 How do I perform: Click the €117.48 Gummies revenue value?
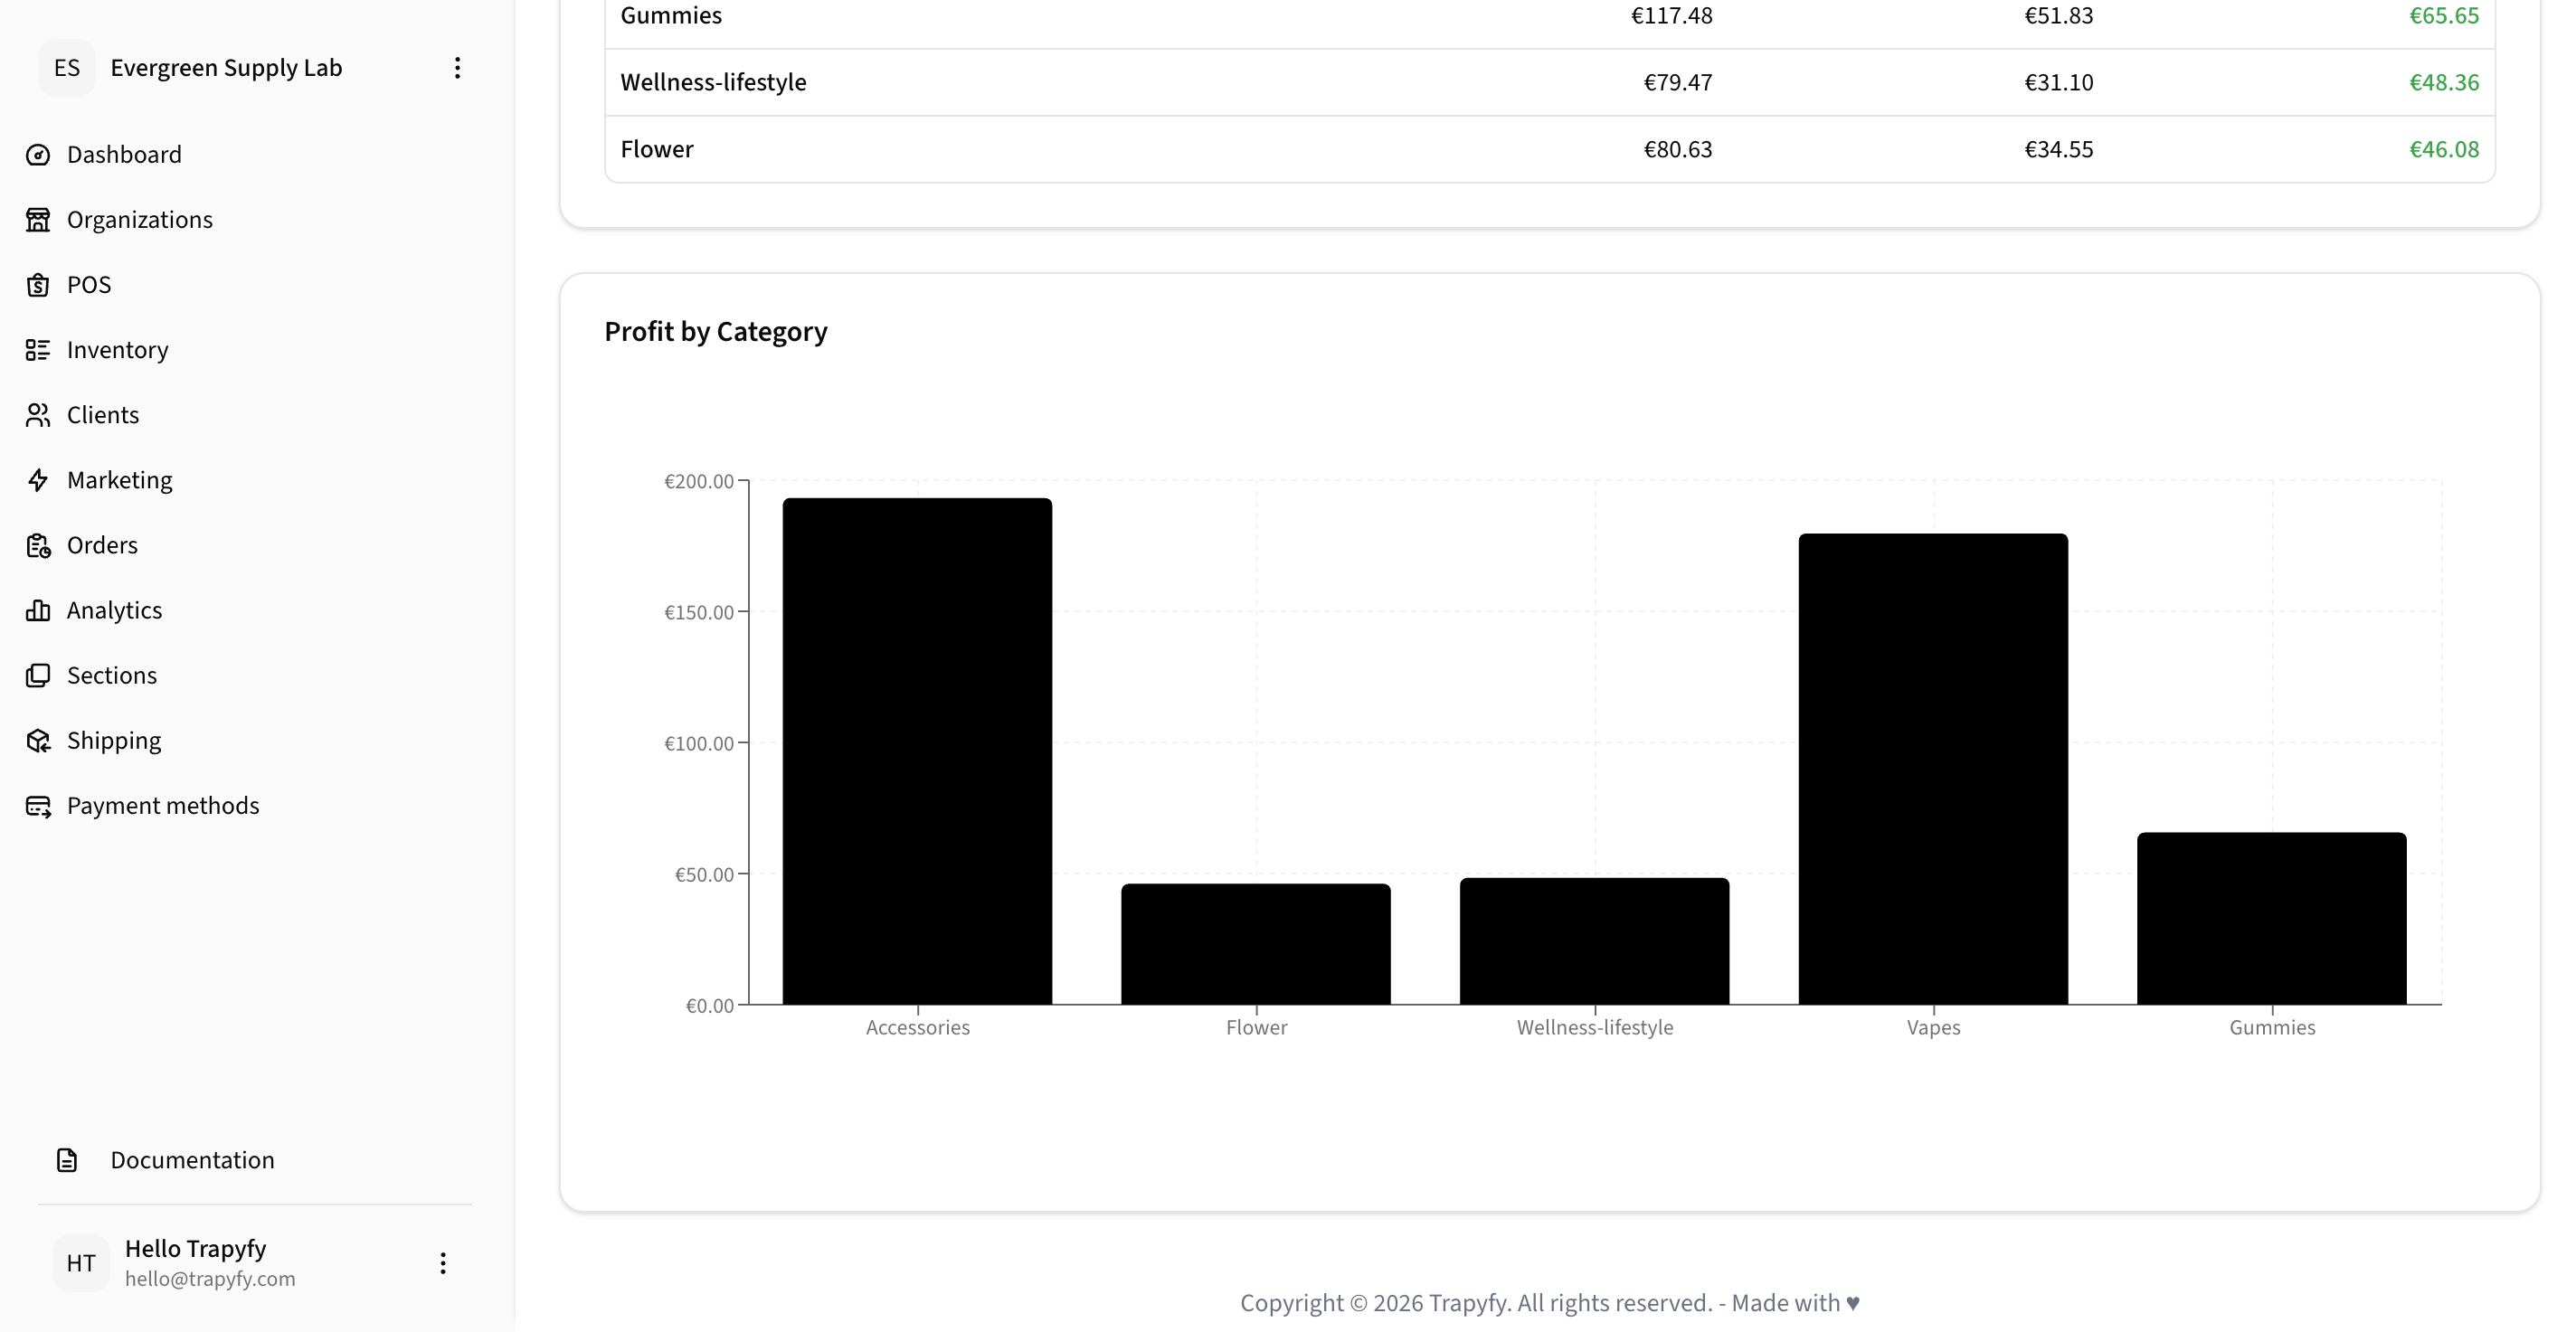1672,16
